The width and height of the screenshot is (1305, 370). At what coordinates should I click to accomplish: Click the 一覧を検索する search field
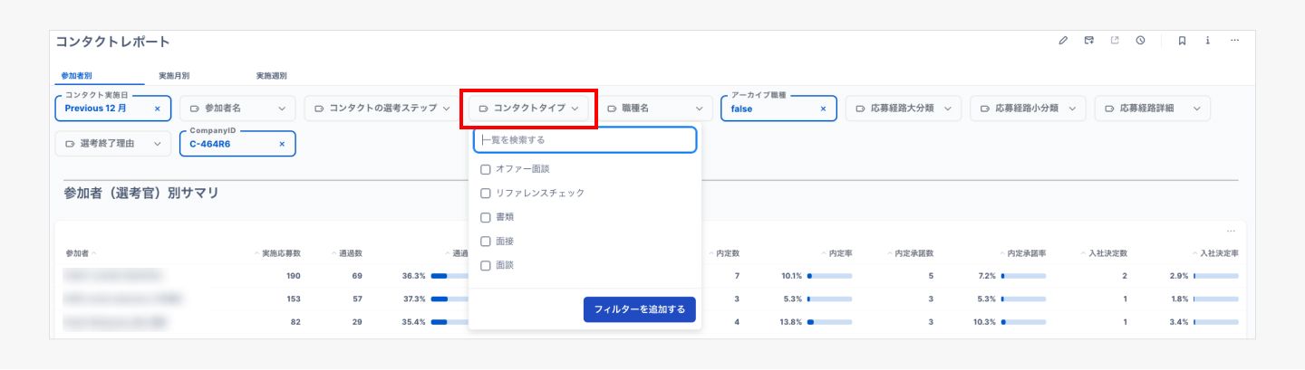(x=585, y=140)
